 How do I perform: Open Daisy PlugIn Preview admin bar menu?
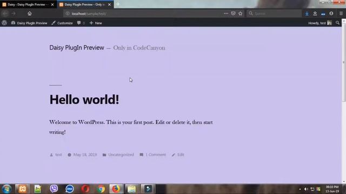click(29, 23)
